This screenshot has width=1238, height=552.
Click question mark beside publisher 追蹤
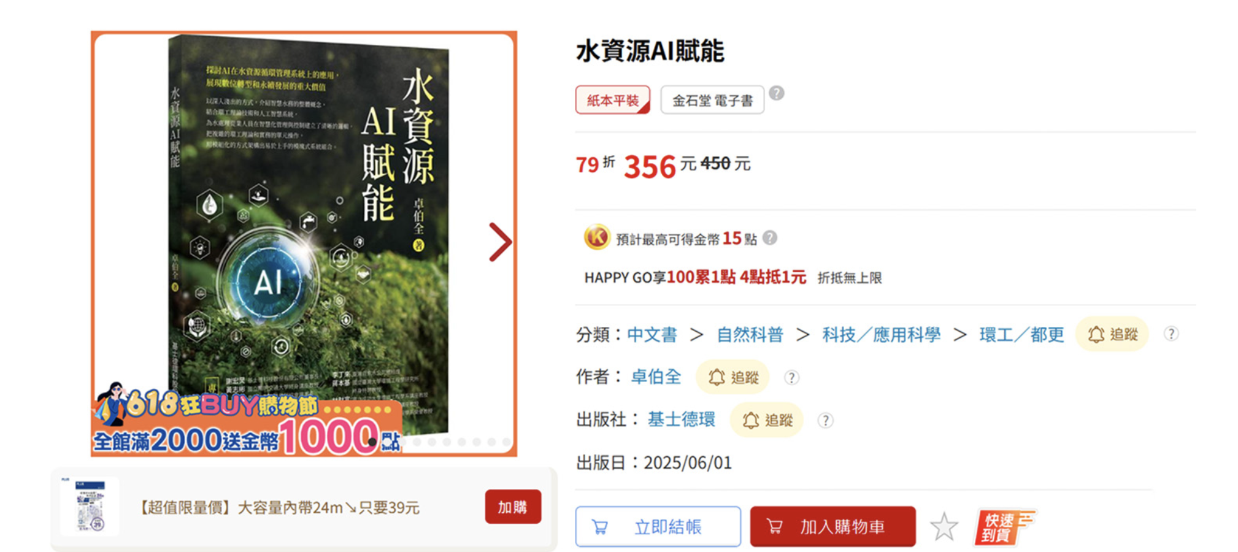pyautogui.click(x=826, y=420)
